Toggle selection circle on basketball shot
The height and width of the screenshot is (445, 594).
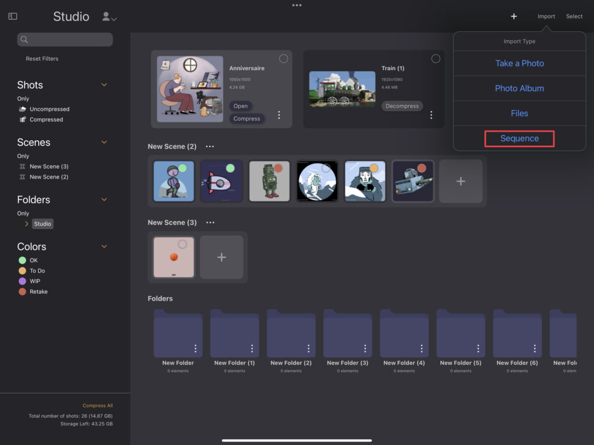pyautogui.click(x=182, y=244)
